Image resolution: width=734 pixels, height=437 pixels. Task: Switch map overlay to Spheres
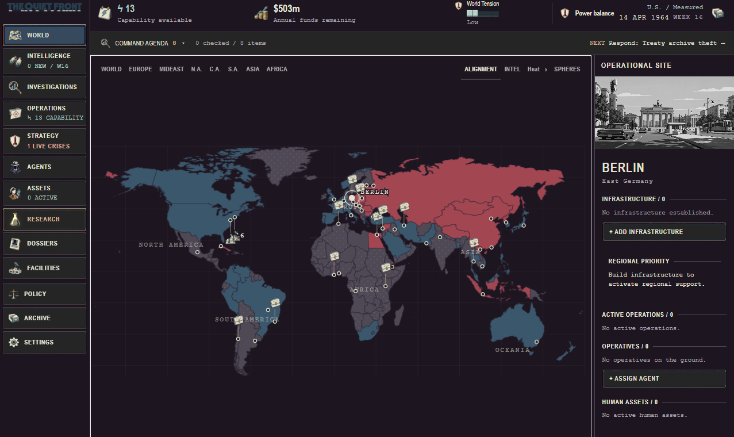tap(567, 69)
